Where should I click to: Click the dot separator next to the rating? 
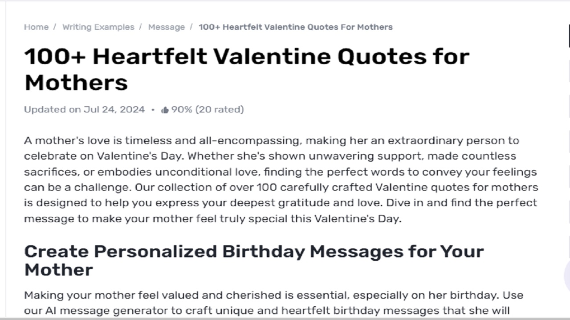click(153, 110)
